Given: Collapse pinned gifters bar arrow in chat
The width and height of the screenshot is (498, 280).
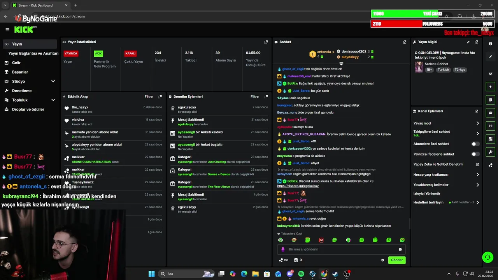Looking at the screenshot, I should click(341, 63).
